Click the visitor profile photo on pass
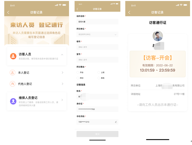 [158, 36]
